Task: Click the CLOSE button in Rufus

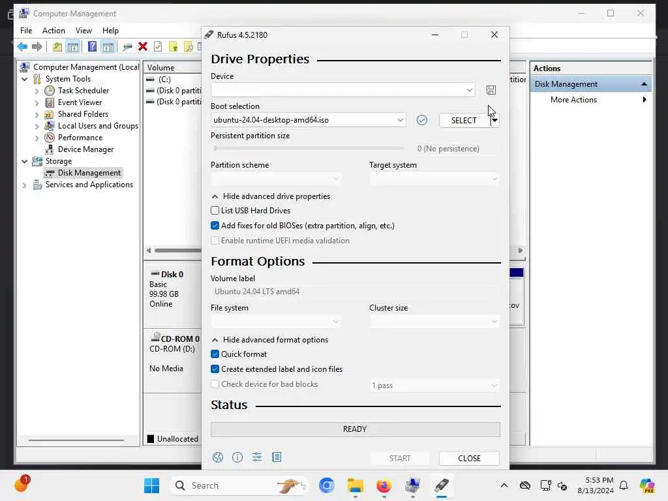Action: pos(469,459)
